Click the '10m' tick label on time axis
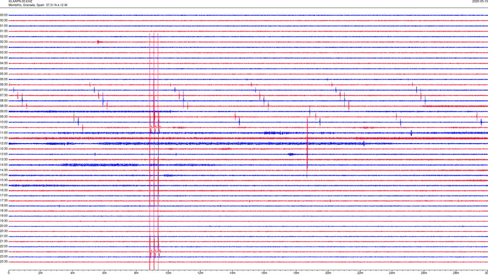The image size is (488, 275). click(x=168, y=273)
